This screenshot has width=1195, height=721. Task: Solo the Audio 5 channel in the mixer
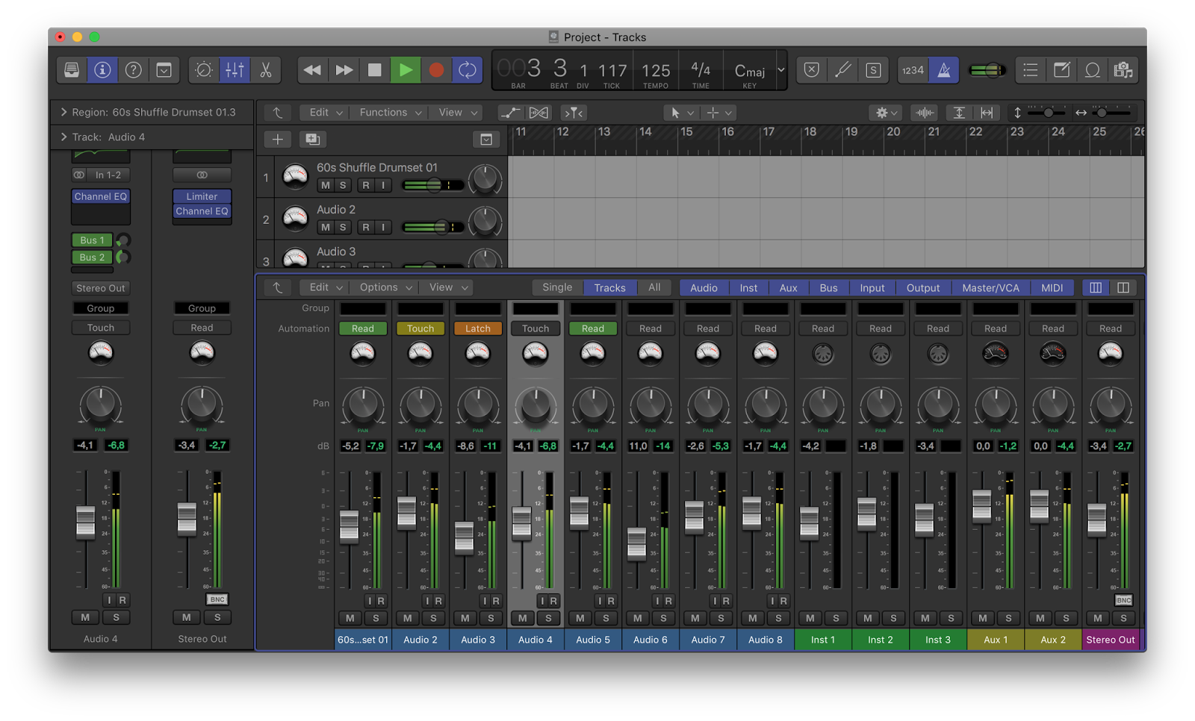[x=606, y=618]
